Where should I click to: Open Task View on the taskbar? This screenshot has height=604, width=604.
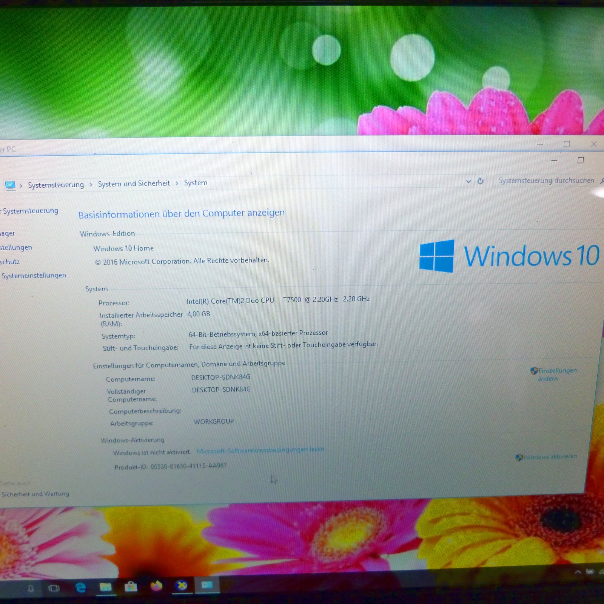54,588
